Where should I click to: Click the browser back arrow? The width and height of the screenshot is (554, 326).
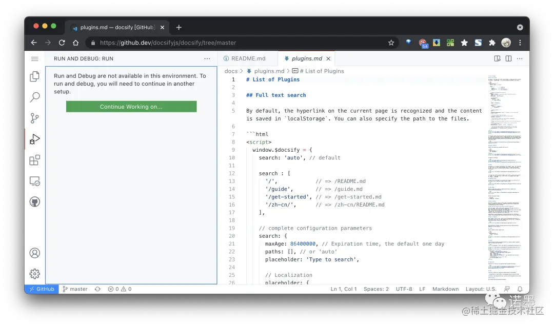click(34, 43)
